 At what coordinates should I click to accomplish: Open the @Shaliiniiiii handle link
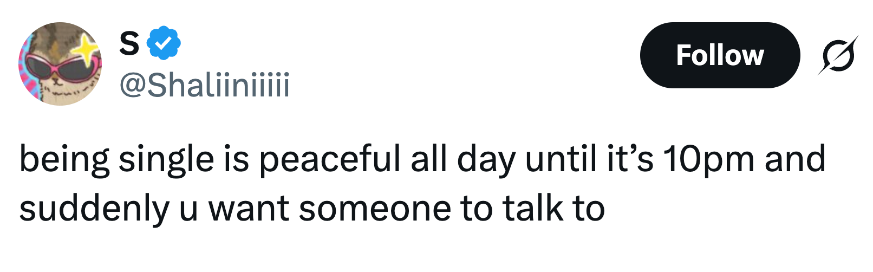coord(204,85)
